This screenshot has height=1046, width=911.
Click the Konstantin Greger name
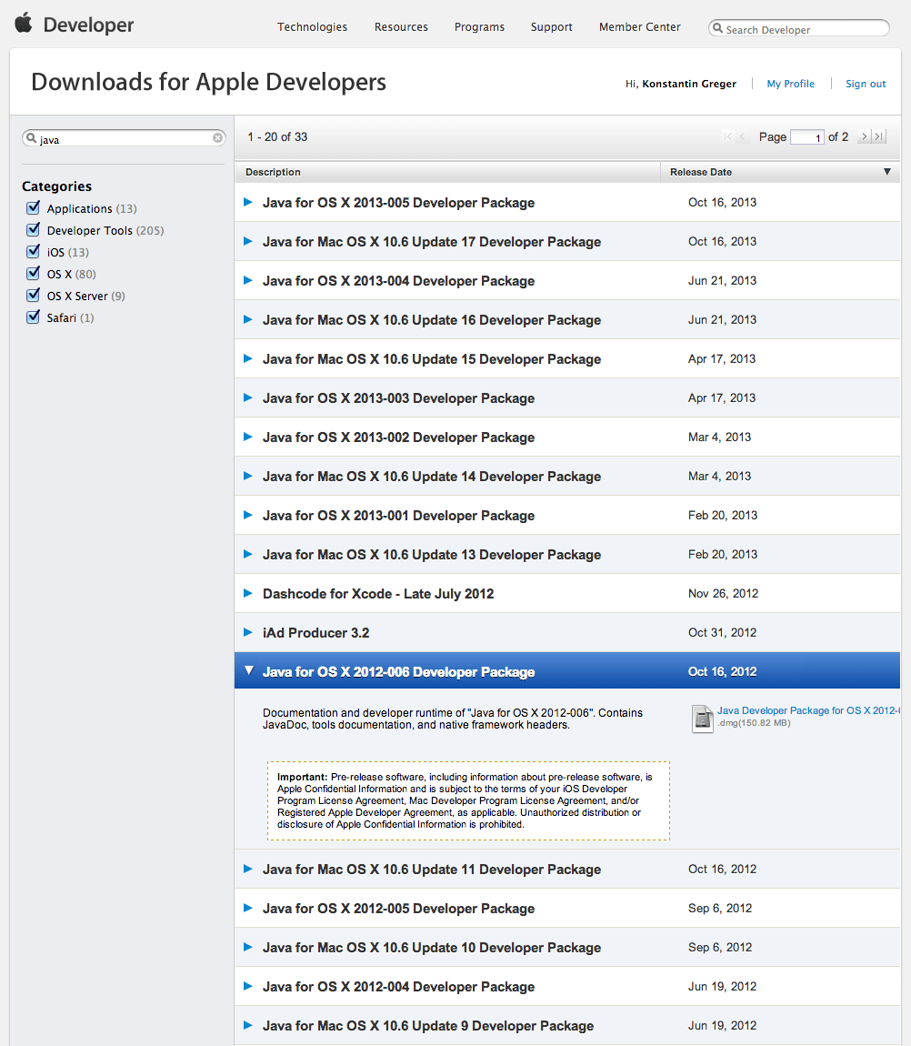tap(689, 84)
